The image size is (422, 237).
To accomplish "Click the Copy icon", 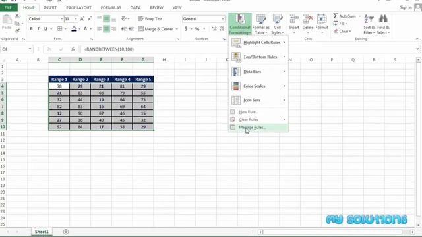I will 17,24.
